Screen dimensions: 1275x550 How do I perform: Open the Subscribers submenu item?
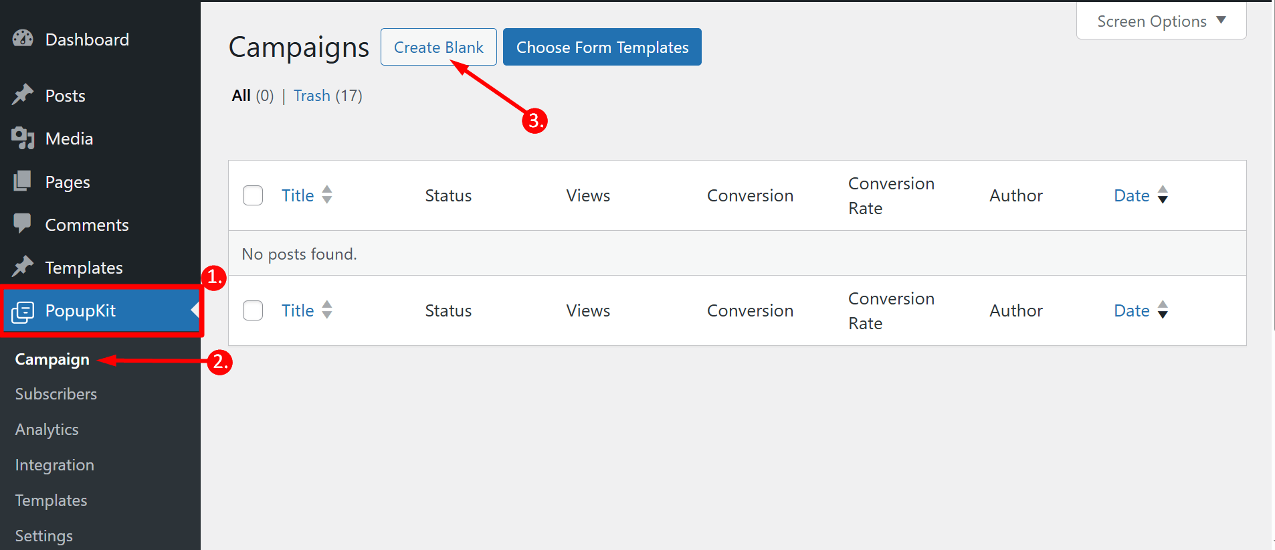pos(56,394)
